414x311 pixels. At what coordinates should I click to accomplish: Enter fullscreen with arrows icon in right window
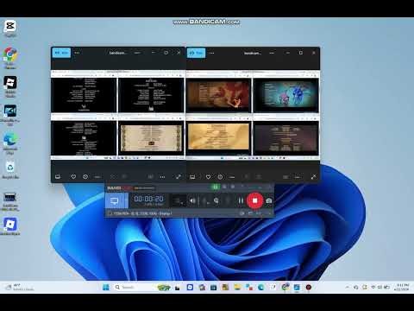pos(313,176)
